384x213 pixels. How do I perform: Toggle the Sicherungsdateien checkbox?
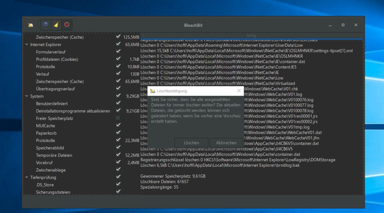[118, 192]
